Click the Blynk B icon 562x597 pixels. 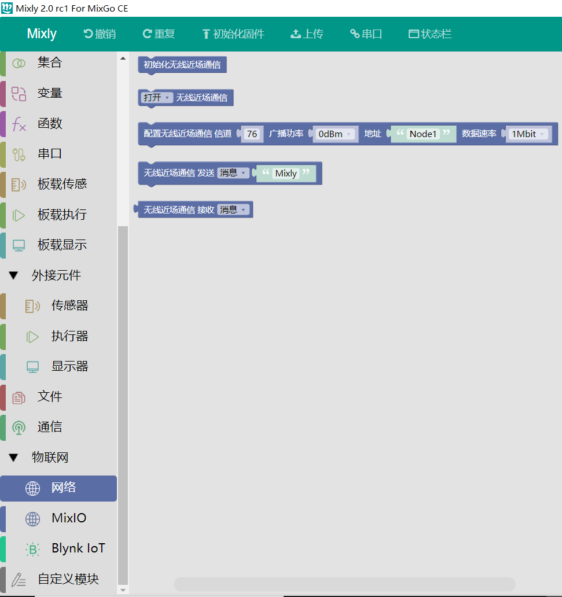32,550
